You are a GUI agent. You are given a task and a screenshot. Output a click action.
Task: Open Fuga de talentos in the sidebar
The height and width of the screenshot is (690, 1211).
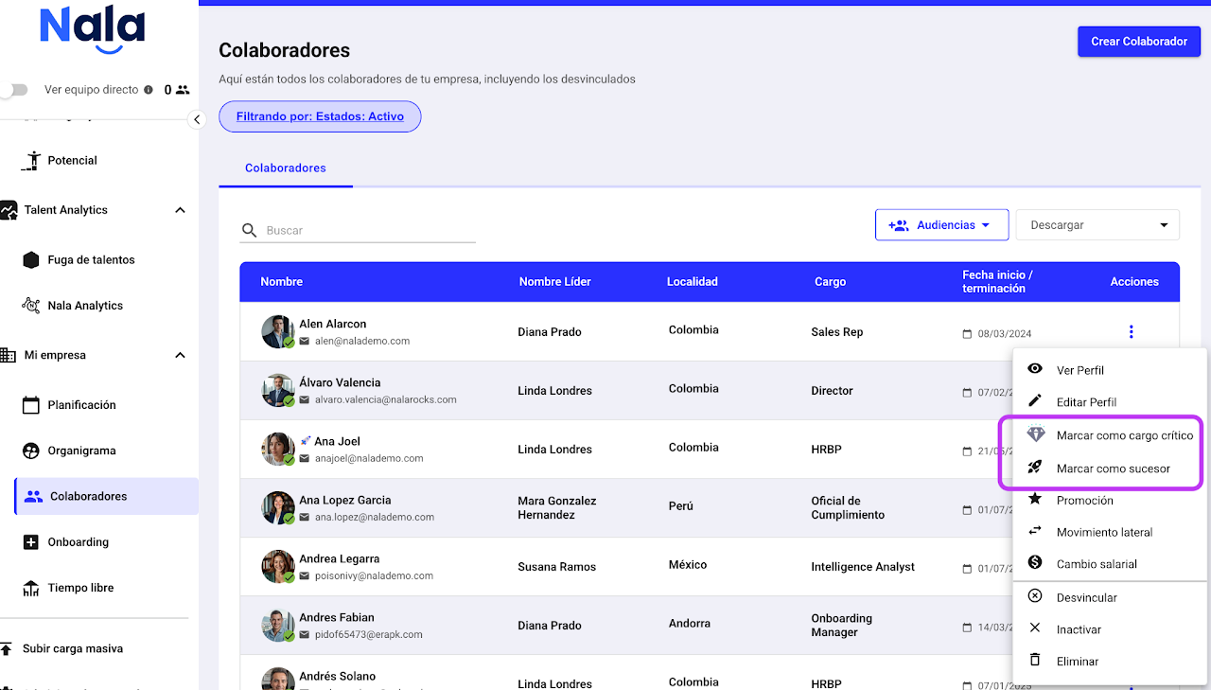click(x=91, y=259)
